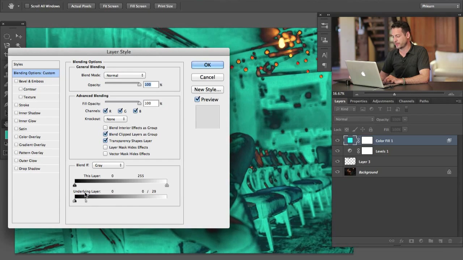Open the Brush Presets panel icon

point(324,26)
